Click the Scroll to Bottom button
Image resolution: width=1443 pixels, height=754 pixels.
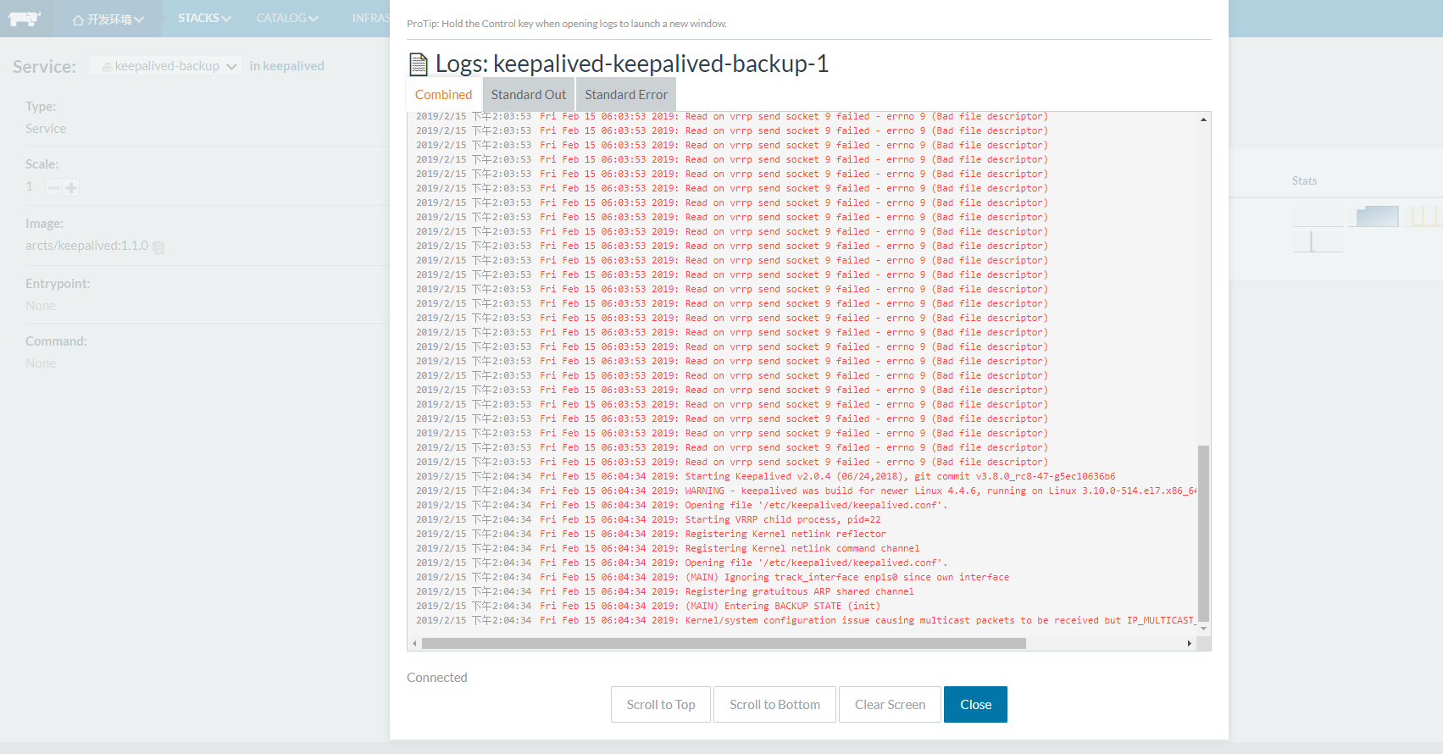(774, 705)
